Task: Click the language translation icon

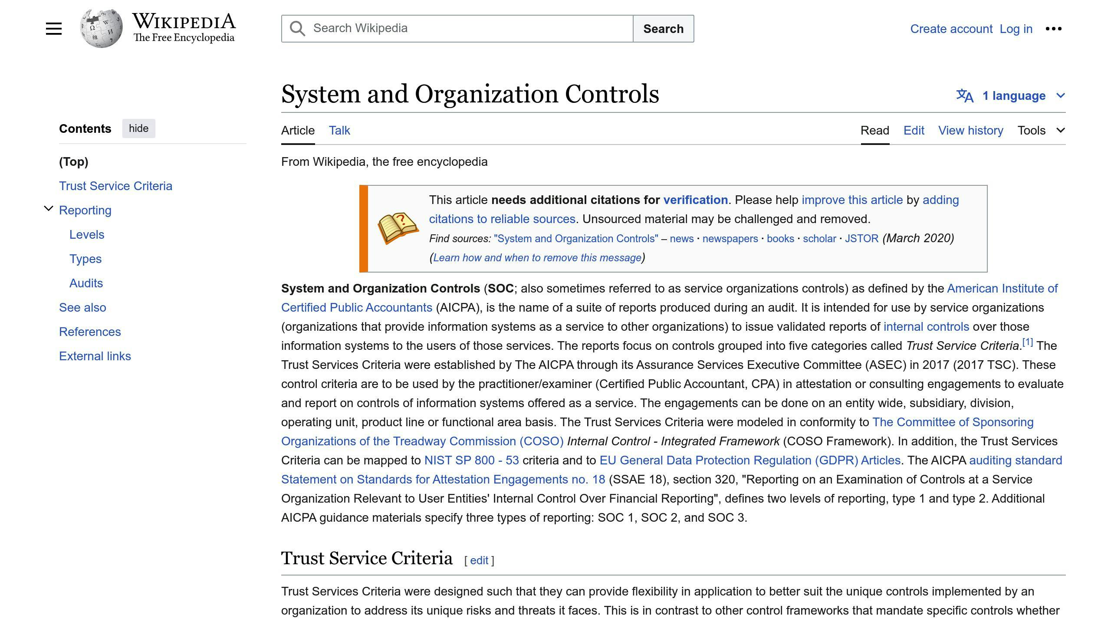Action: coord(965,96)
